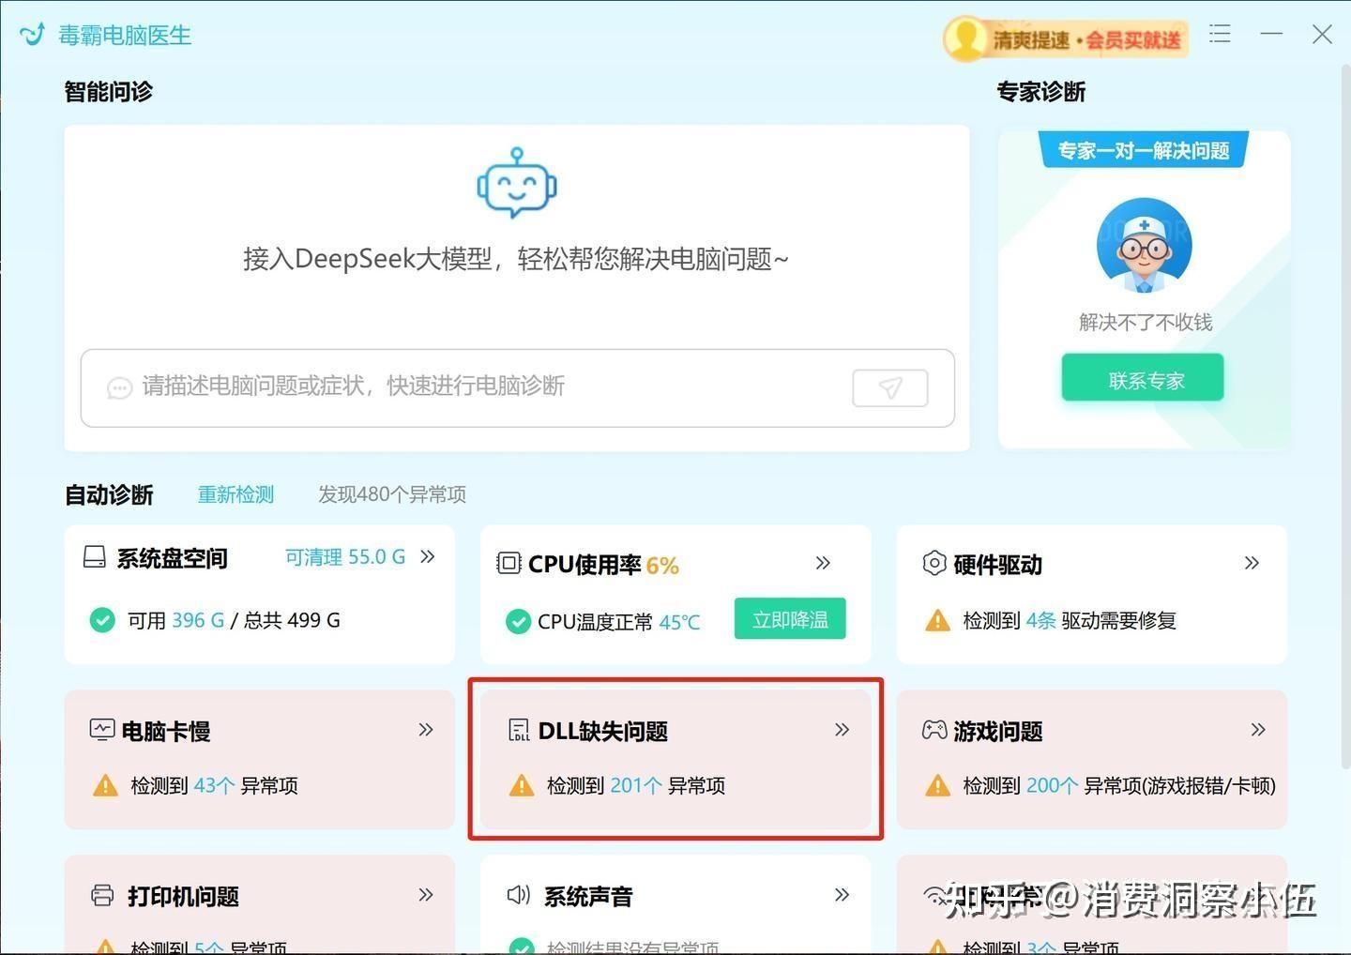This screenshot has width=1351, height=955.
Task: Expand the DLL缺失问题 card details chevron
Action: click(x=842, y=729)
